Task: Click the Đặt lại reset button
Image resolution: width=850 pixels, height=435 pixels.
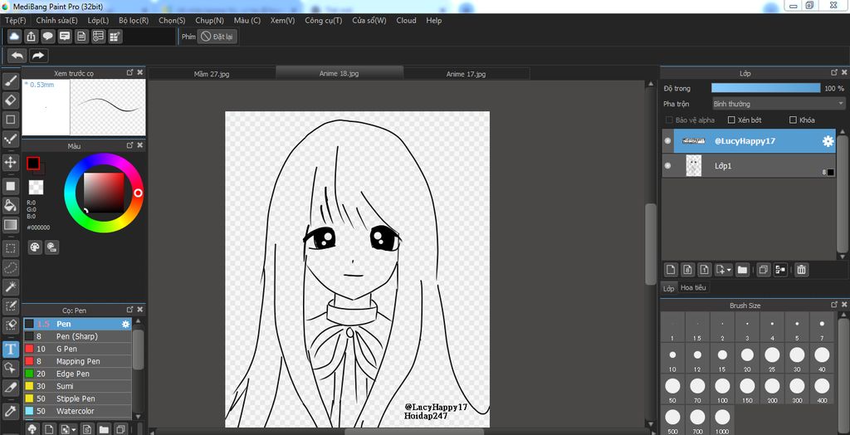Action: [x=217, y=37]
